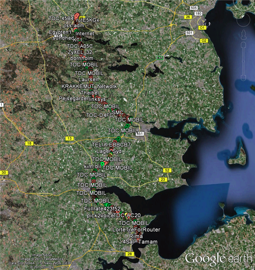
Task: Select the 4Sal network label
Action: pos(128,242)
